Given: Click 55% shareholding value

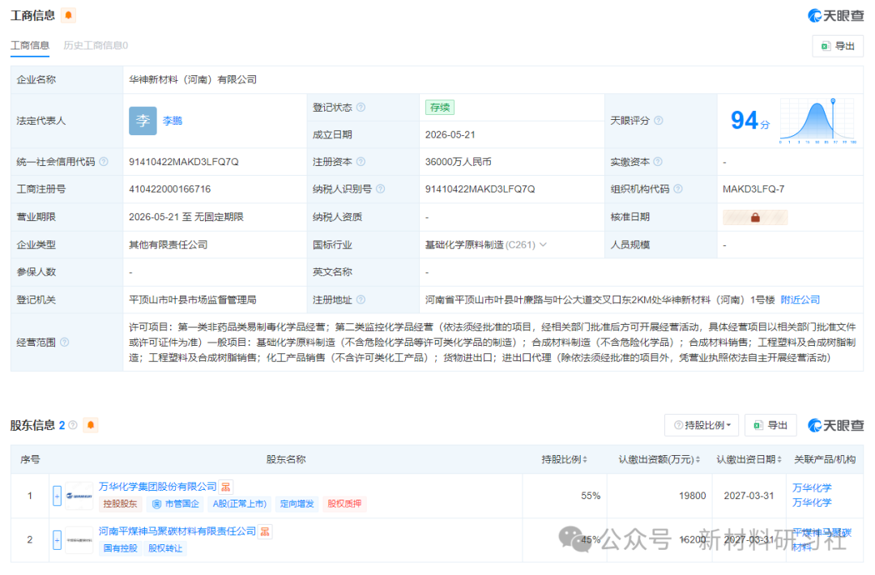Looking at the screenshot, I should tap(591, 496).
